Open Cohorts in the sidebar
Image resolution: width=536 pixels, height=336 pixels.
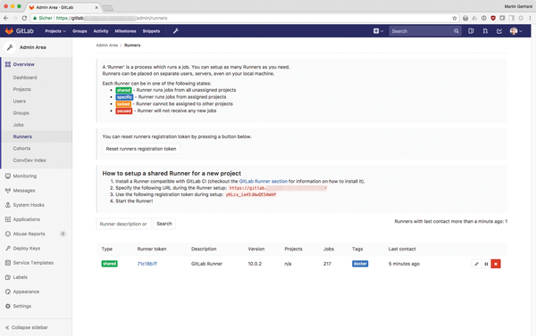pyautogui.click(x=21, y=148)
